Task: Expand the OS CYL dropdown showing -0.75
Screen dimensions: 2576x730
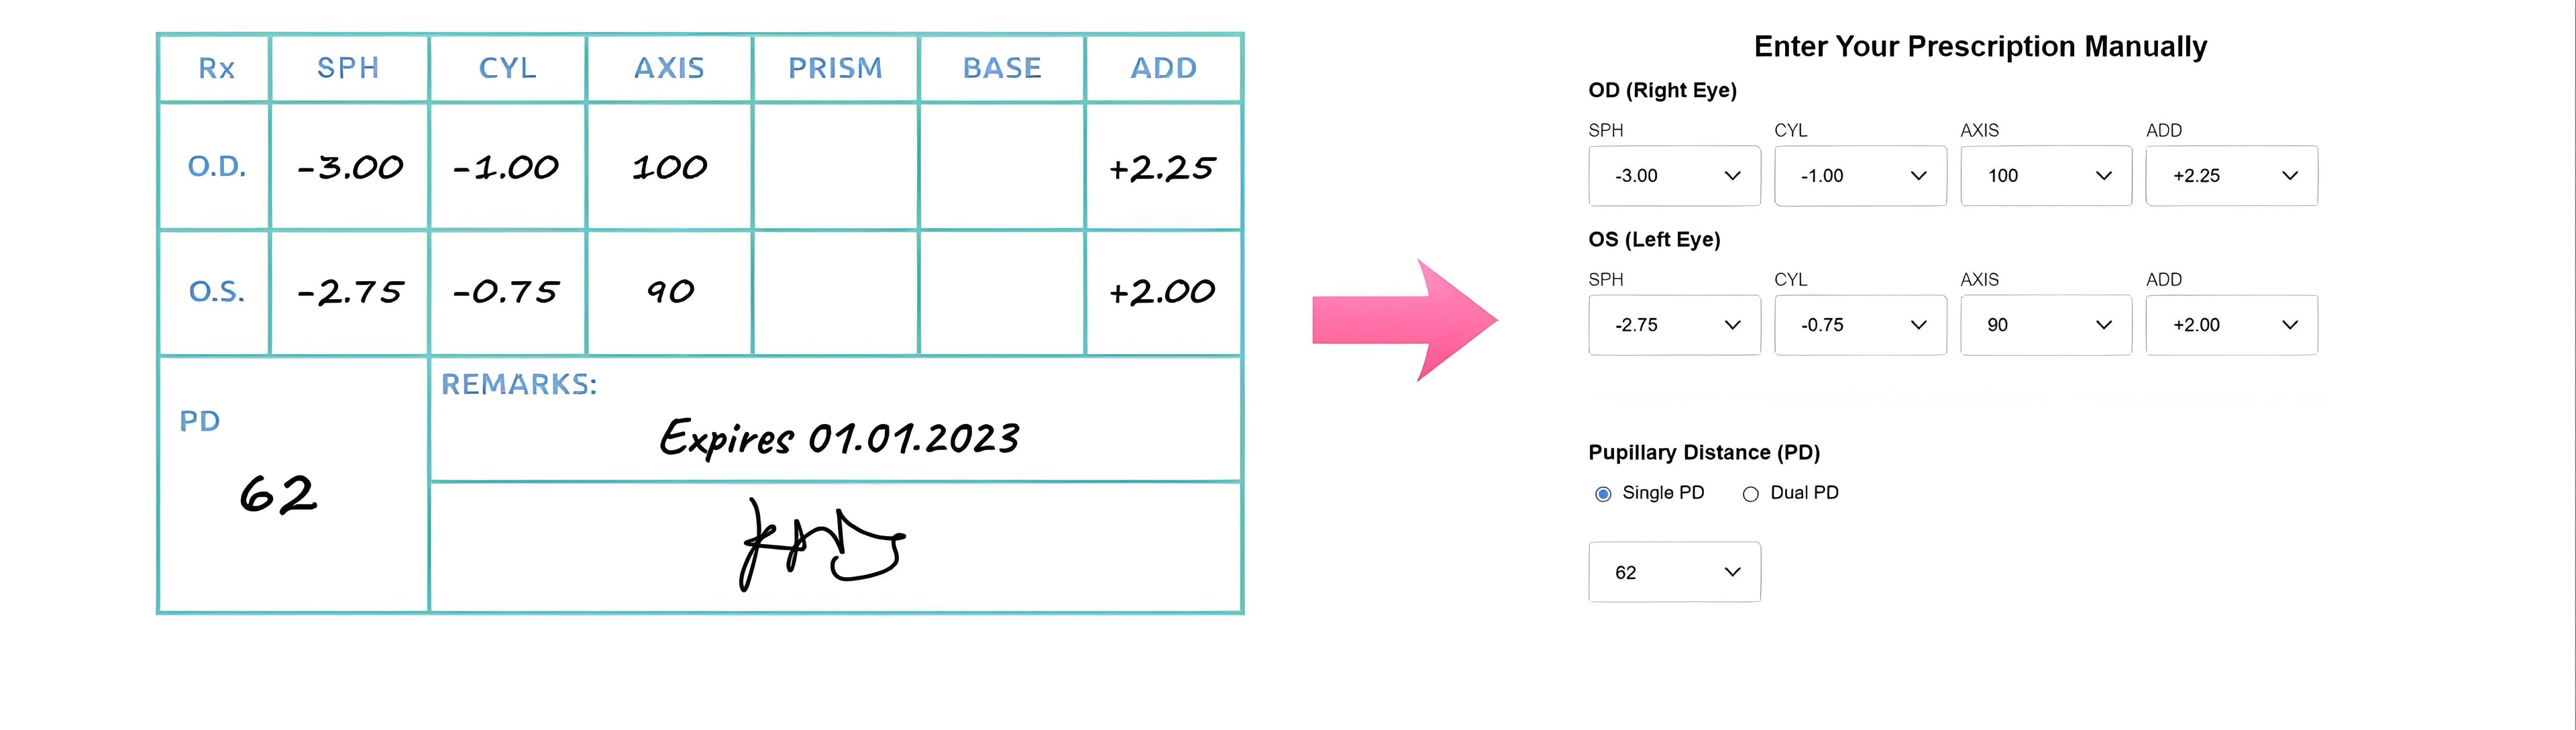Action: click(x=1859, y=325)
